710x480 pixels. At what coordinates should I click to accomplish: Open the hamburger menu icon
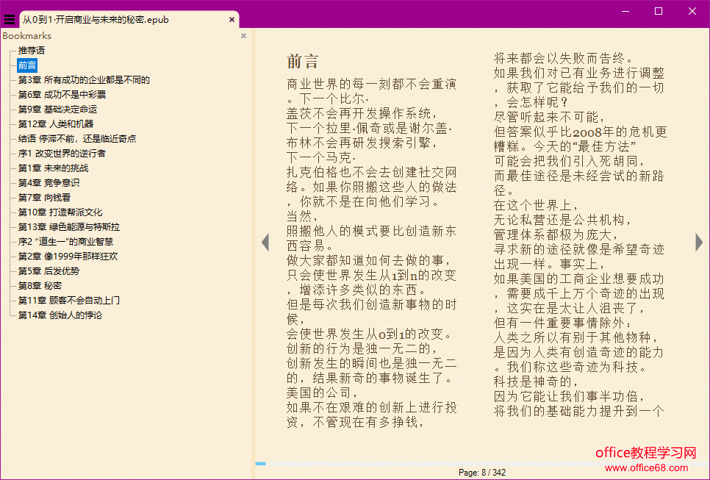click(10, 20)
